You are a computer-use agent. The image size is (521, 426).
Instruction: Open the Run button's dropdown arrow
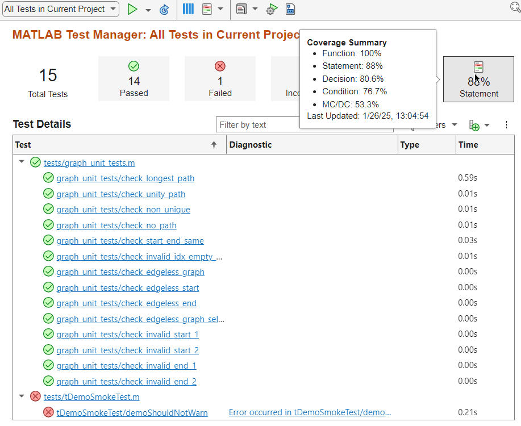tap(148, 10)
